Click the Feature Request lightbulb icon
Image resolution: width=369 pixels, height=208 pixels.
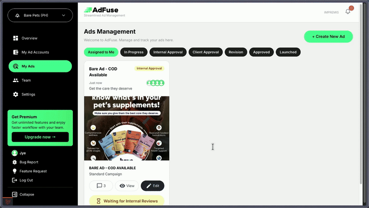(x=15, y=171)
